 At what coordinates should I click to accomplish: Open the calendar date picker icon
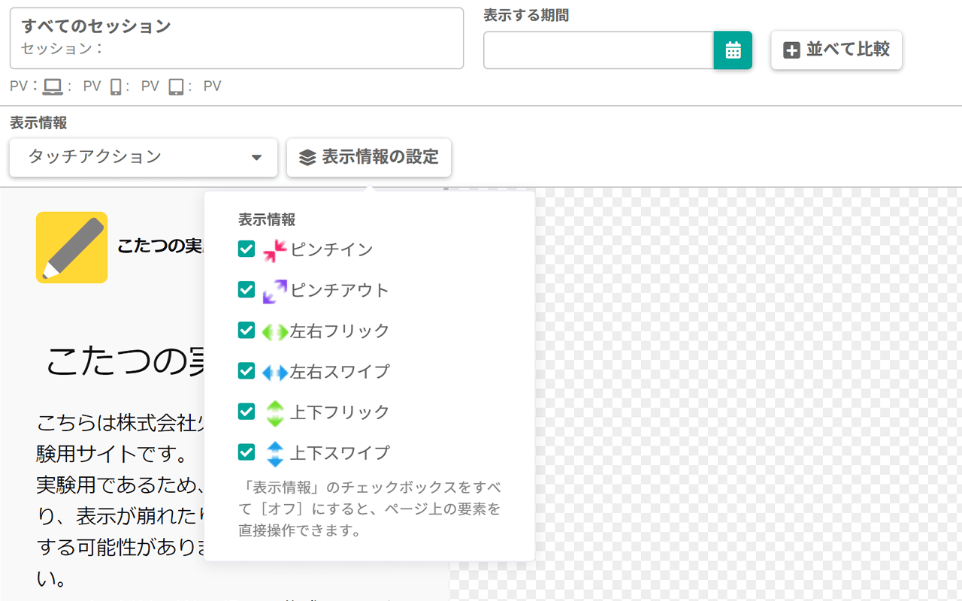(x=733, y=50)
